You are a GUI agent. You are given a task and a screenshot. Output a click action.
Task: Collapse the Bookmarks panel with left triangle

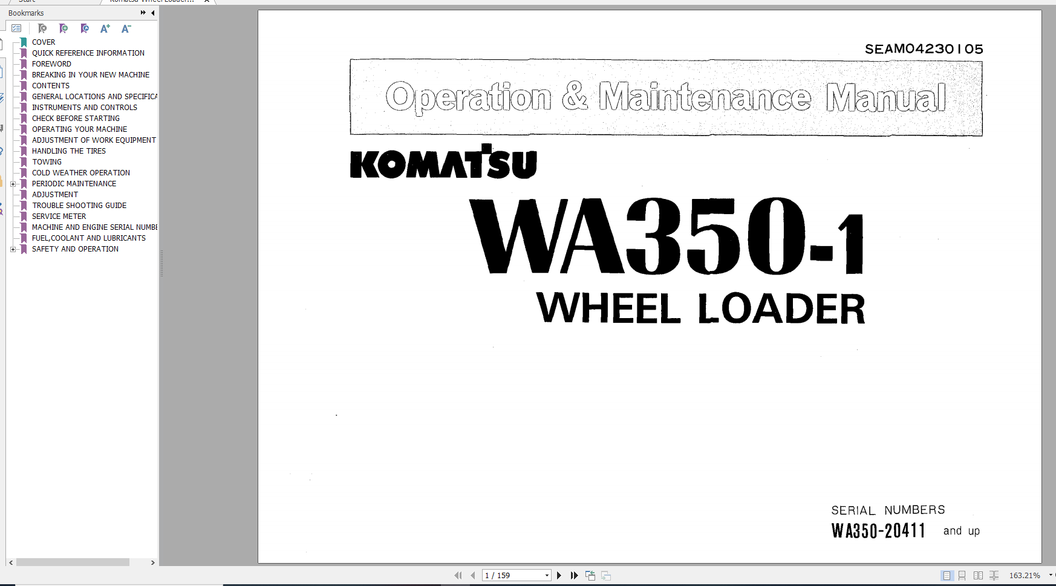click(x=153, y=13)
